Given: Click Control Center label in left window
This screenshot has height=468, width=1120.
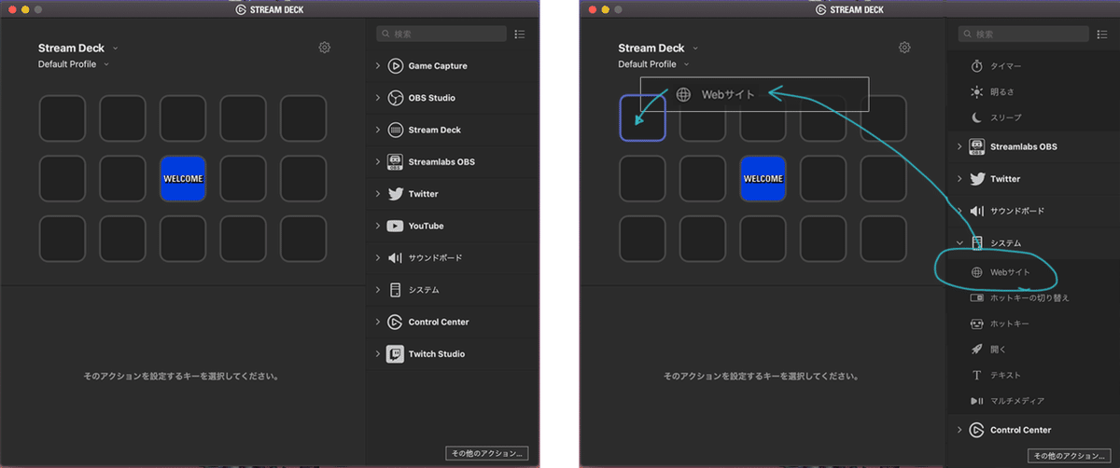Looking at the screenshot, I should click(x=439, y=322).
